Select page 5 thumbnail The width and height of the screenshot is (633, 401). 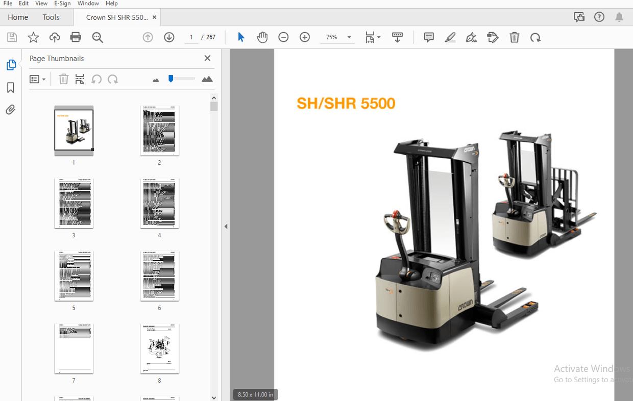(x=74, y=276)
